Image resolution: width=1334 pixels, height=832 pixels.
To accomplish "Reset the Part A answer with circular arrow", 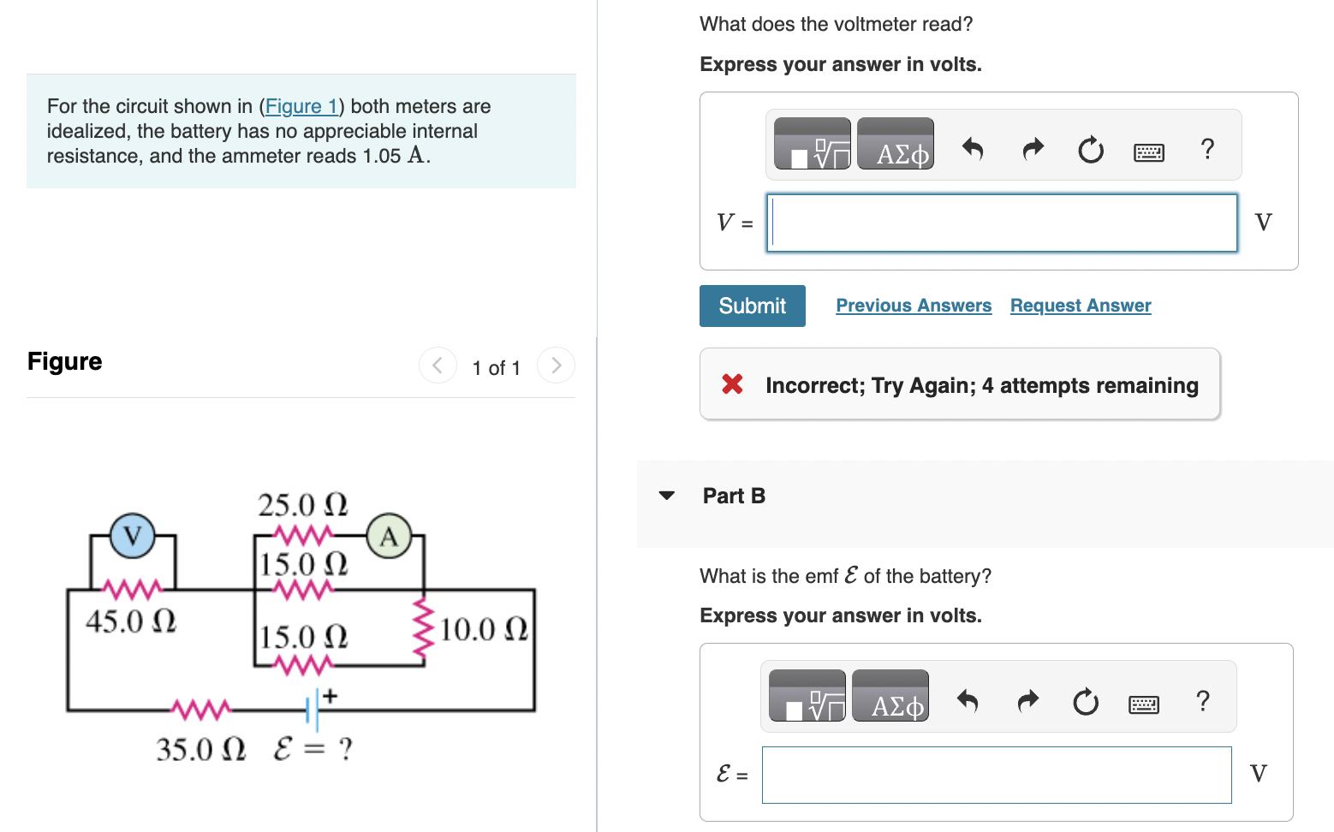I will (x=1090, y=150).
